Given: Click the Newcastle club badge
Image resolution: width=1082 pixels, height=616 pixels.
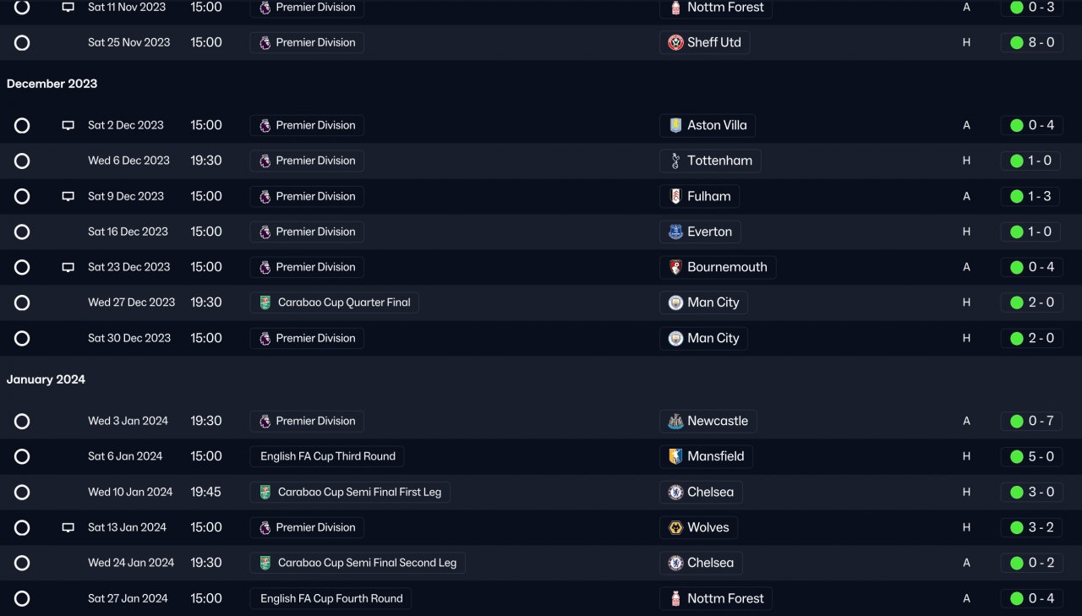Looking at the screenshot, I should (675, 422).
